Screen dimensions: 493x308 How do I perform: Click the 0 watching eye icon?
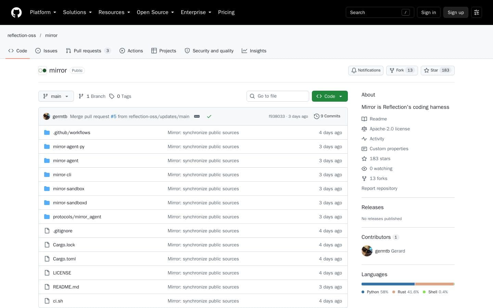pyautogui.click(x=364, y=168)
